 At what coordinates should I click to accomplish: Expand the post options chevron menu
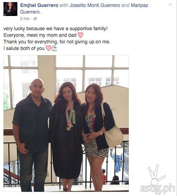[x=170, y=5]
